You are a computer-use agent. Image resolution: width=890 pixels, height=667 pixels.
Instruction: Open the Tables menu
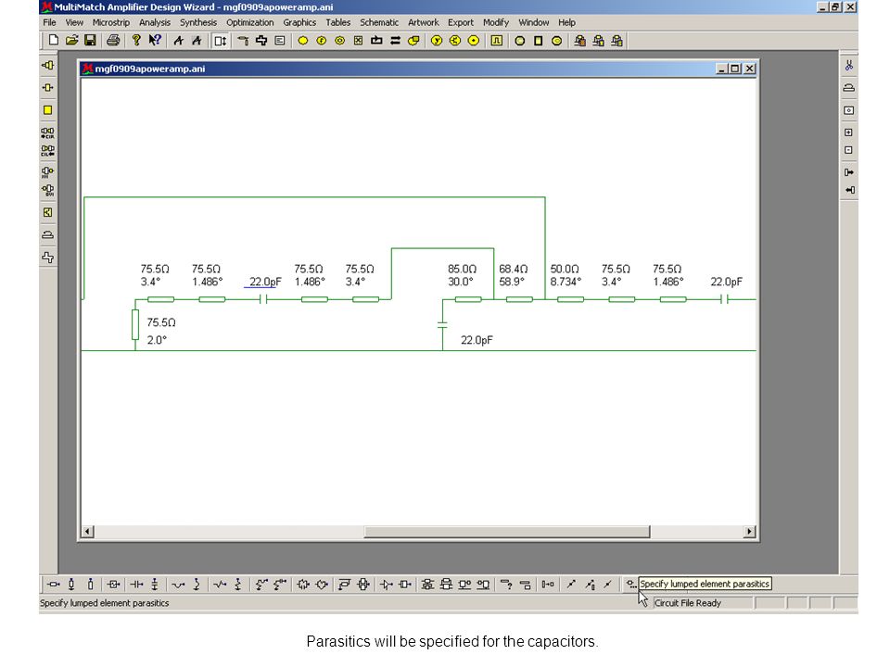coord(337,22)
